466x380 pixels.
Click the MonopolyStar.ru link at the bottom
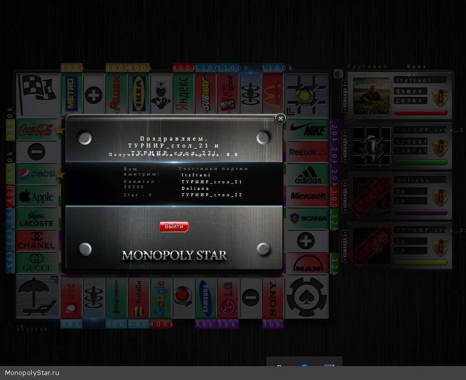coord(32,373)
